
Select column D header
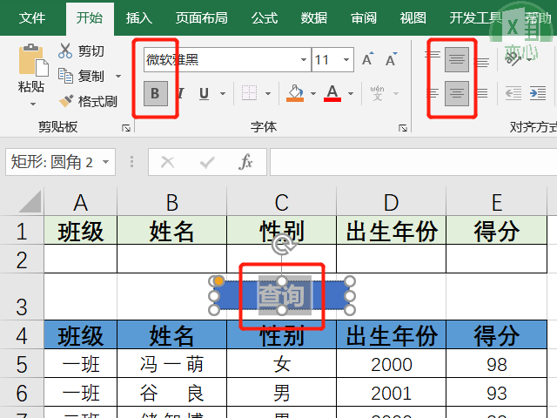tap(391, 202)
